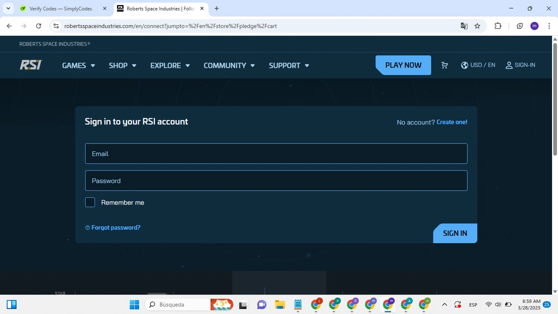The width and height of the screenshot is (558, 314).
Task: Open the tab search dropdown arrow
Action: pos(8,9)
